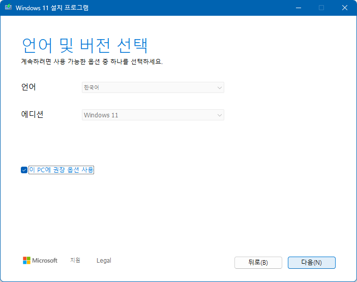The image size is (357, 282).
Task: Click the Windows 11 setup title bar icon
Action: click(9, 8)
